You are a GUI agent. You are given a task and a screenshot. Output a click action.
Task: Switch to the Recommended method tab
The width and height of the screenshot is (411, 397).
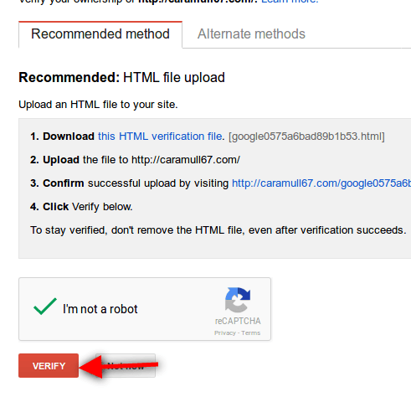(100, 34)
